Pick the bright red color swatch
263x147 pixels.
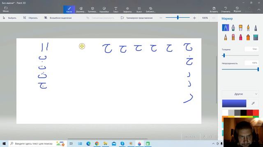[x=256, y=113]
